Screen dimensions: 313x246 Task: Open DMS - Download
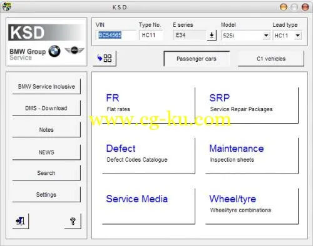(x=46, y=108)
